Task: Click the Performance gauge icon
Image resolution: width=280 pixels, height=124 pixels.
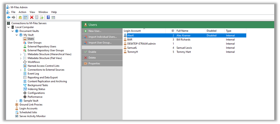Action: coord(25,97)
